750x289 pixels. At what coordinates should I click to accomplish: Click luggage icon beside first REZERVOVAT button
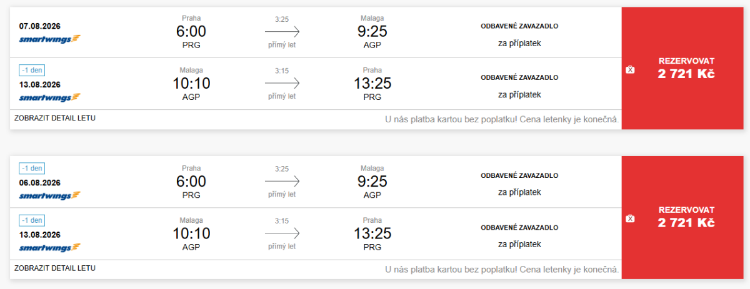point(630,69)
